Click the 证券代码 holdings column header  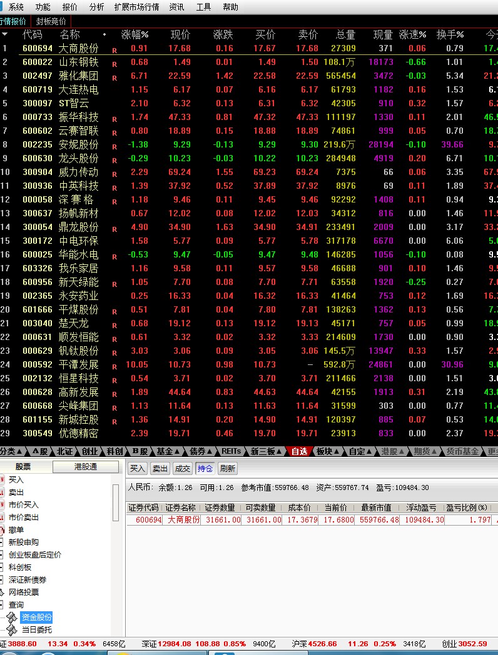click(143, 507)
